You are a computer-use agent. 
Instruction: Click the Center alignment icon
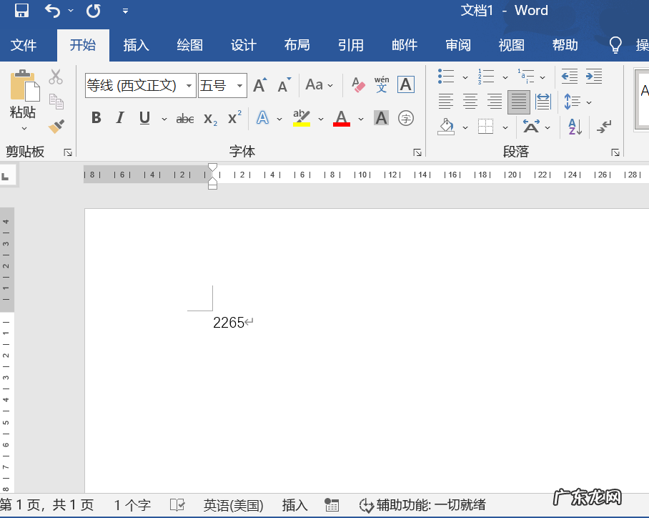click(x=470, y=102)
